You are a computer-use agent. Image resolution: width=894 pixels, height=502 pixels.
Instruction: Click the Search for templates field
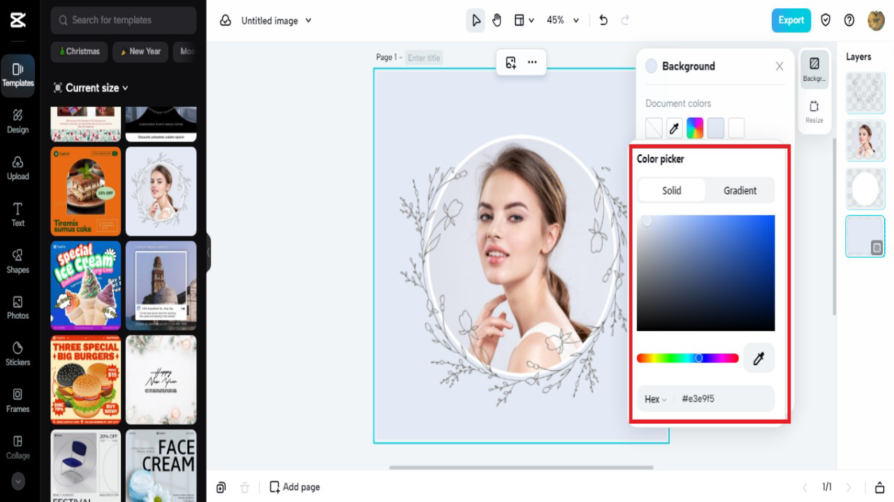point(124,20)
